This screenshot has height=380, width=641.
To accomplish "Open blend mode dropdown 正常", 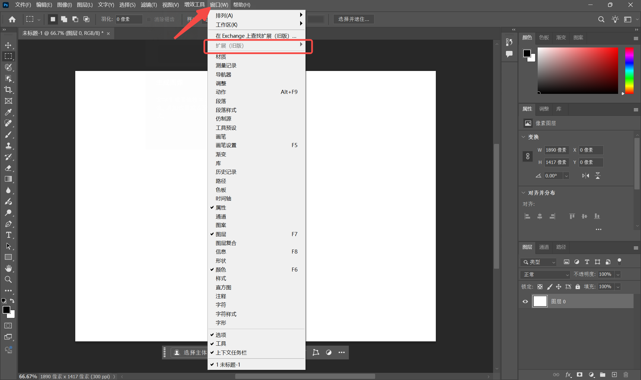I will click(x=545, y=274).
